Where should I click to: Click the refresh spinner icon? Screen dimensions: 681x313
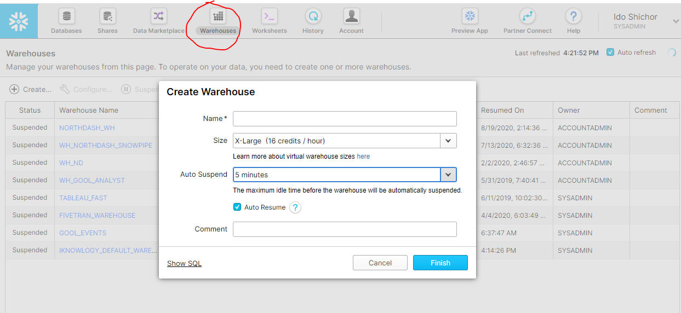[x=671, y=53]
